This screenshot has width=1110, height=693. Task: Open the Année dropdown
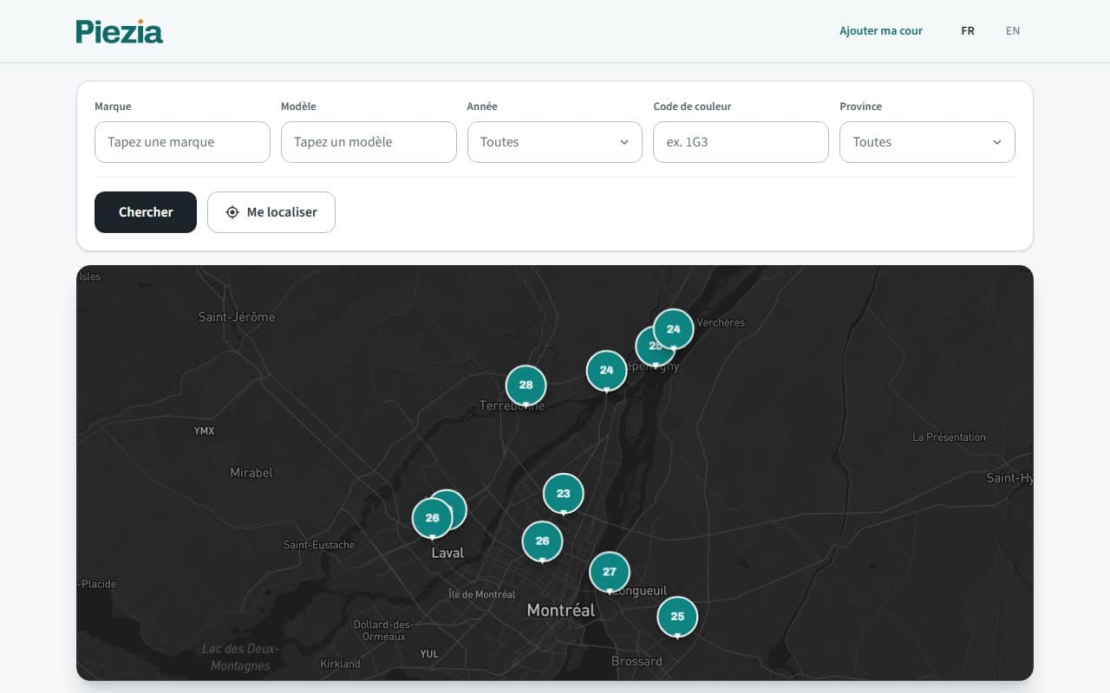pyautogui.click(x=555, y=142)
